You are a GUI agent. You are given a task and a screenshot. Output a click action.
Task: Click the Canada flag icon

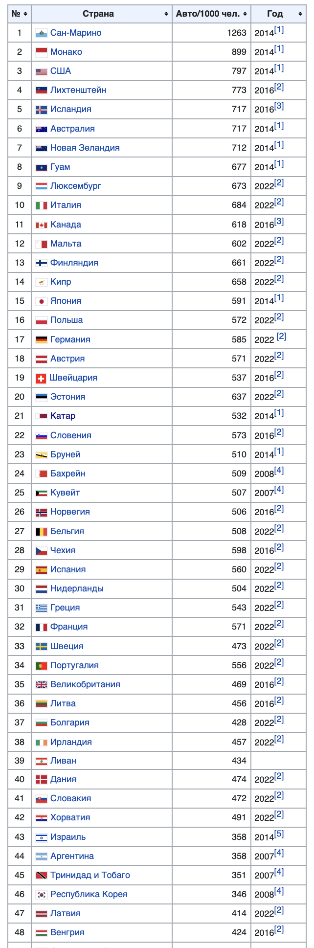pos(42,225)
